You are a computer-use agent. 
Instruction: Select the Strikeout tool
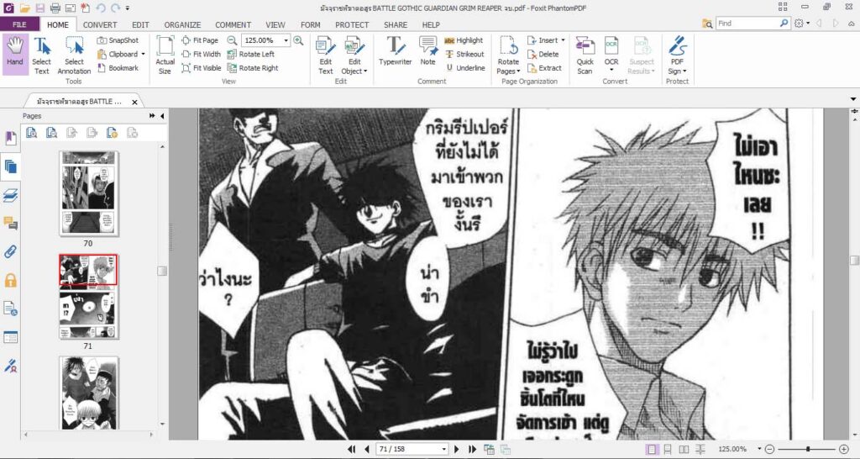[x=464, y=55]
